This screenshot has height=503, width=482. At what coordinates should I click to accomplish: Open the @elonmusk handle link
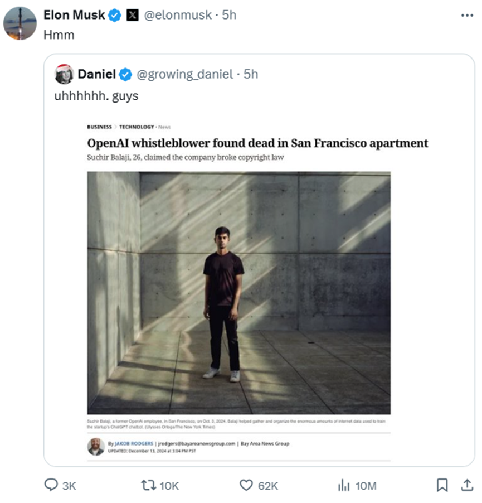click(178, 16)
